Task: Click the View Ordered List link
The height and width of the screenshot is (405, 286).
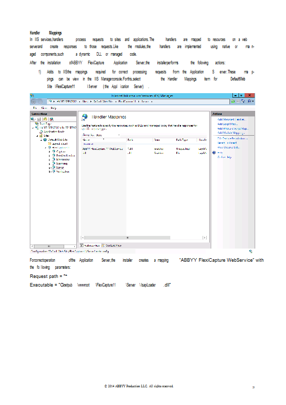Action: click(x=228, y=147)
